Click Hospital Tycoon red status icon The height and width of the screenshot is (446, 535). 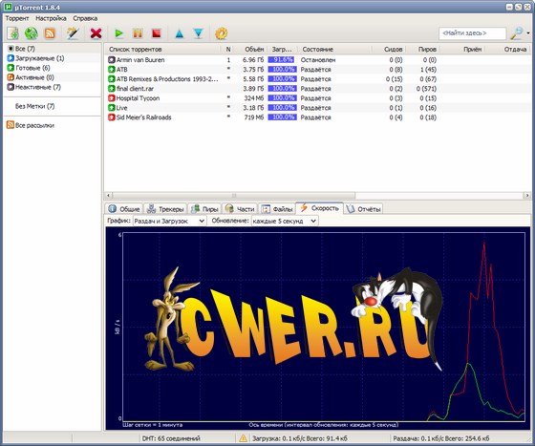[x=111, y=98]
